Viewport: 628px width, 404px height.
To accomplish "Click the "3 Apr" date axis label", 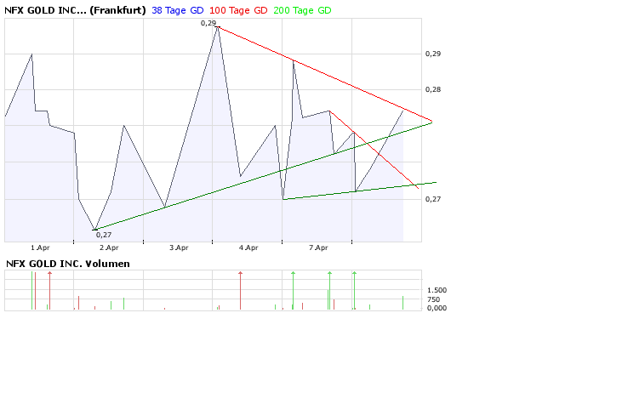I will pos(179,248).
